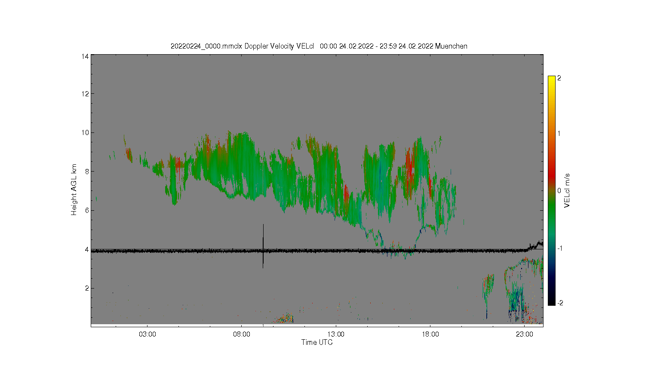This screenshot has width=645, height=387.
Task: Click the 14 km height tick label
Action: click(85, 56)
